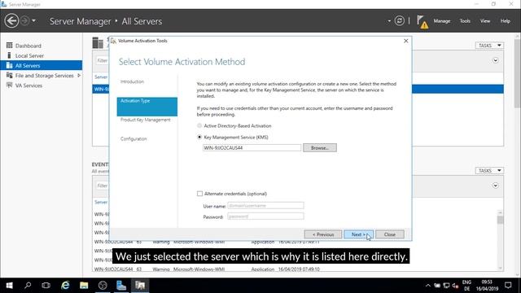Click the events list scrollbar thumb

[x=500, y=220]
